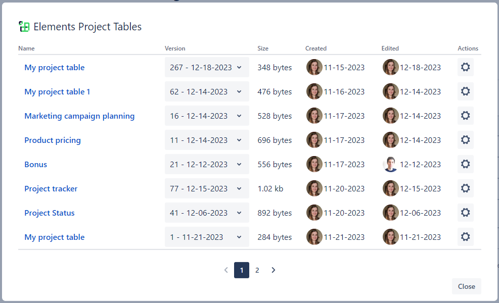Open version dropdown for Bonus table
The image size is (499, 303).
click(x=207, y=164)
